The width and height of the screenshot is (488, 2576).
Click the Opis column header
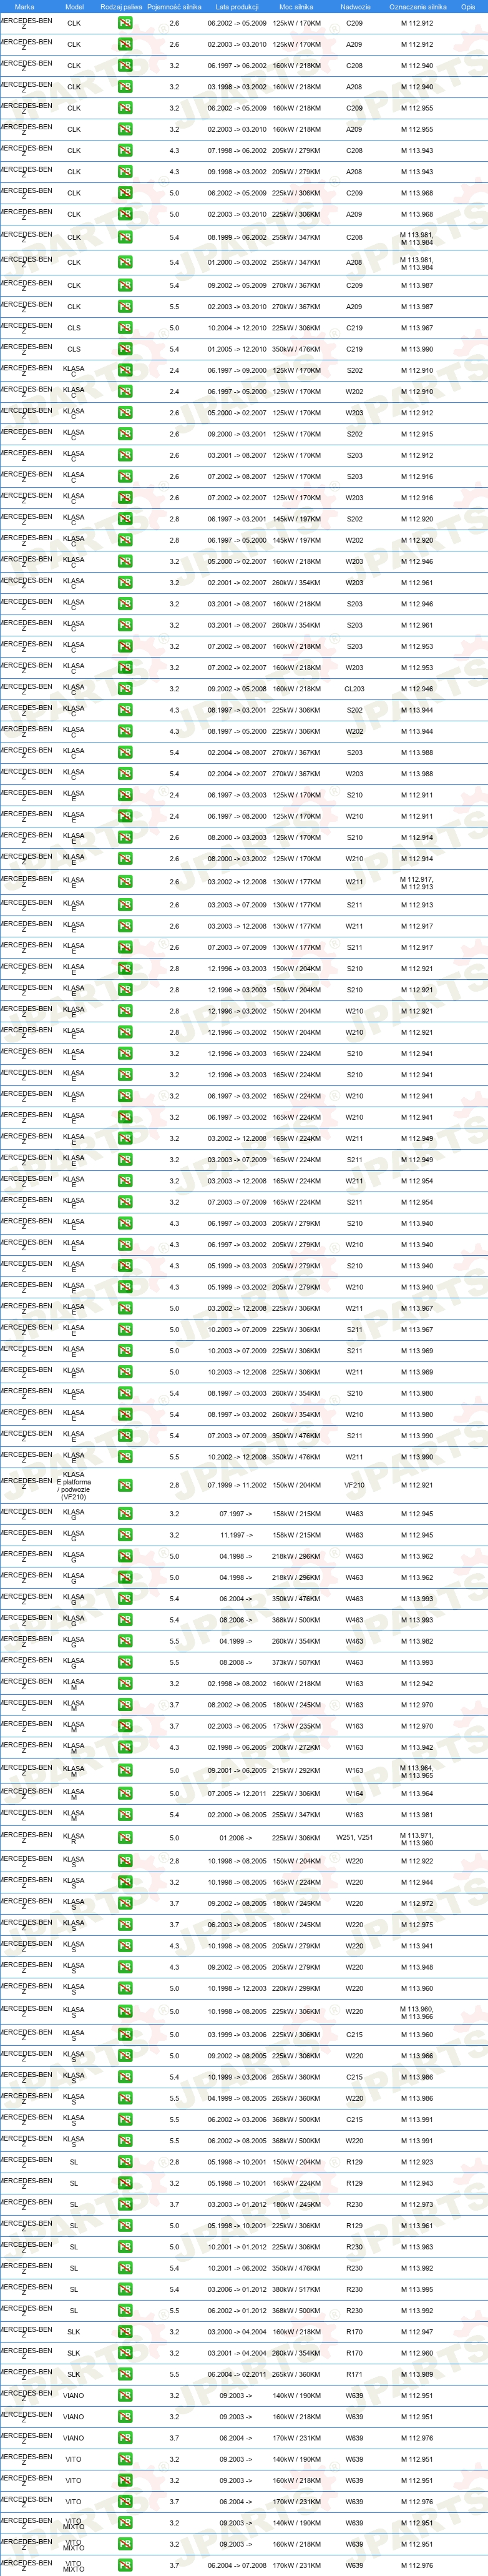(x=468, y=7)
